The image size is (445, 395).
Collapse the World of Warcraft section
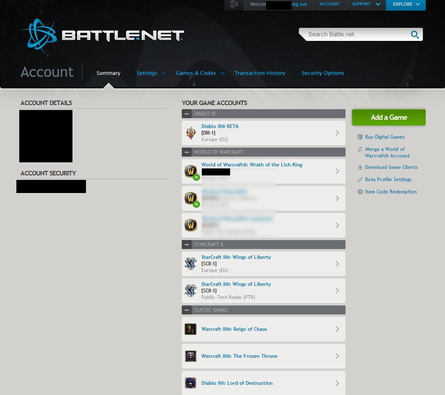point(187,152)
